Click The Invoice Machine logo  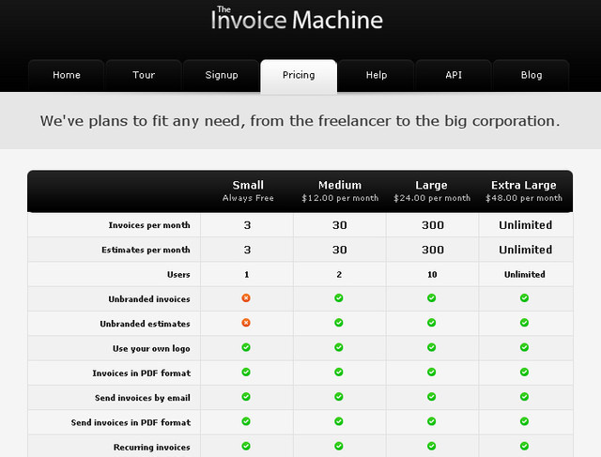coord(299,20)
